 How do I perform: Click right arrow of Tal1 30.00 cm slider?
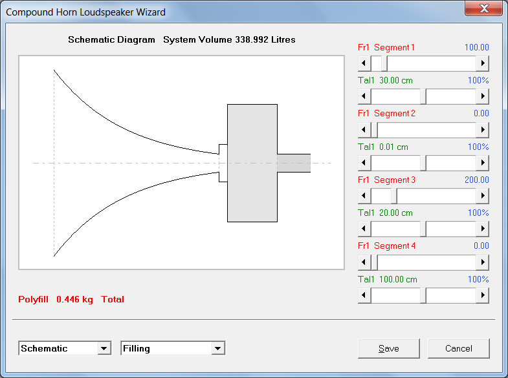[x=482, y=96]
